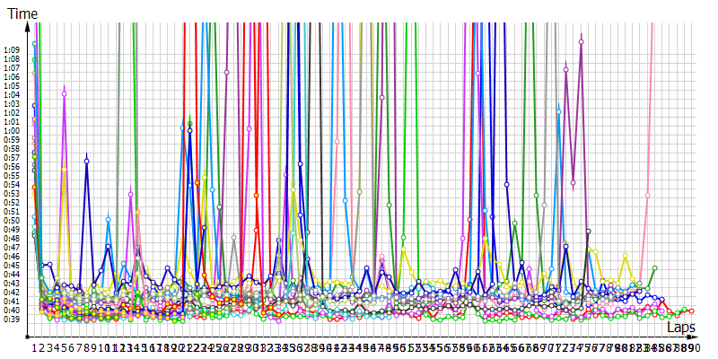Viewport: 718px width, 359px height.
Task: Click the light blue peak marker near 0:50 at lap 11
Action: [x=109, y=219]
